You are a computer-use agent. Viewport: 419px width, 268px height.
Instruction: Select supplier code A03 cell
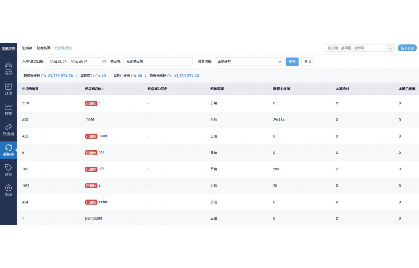(x=25, y=136)
